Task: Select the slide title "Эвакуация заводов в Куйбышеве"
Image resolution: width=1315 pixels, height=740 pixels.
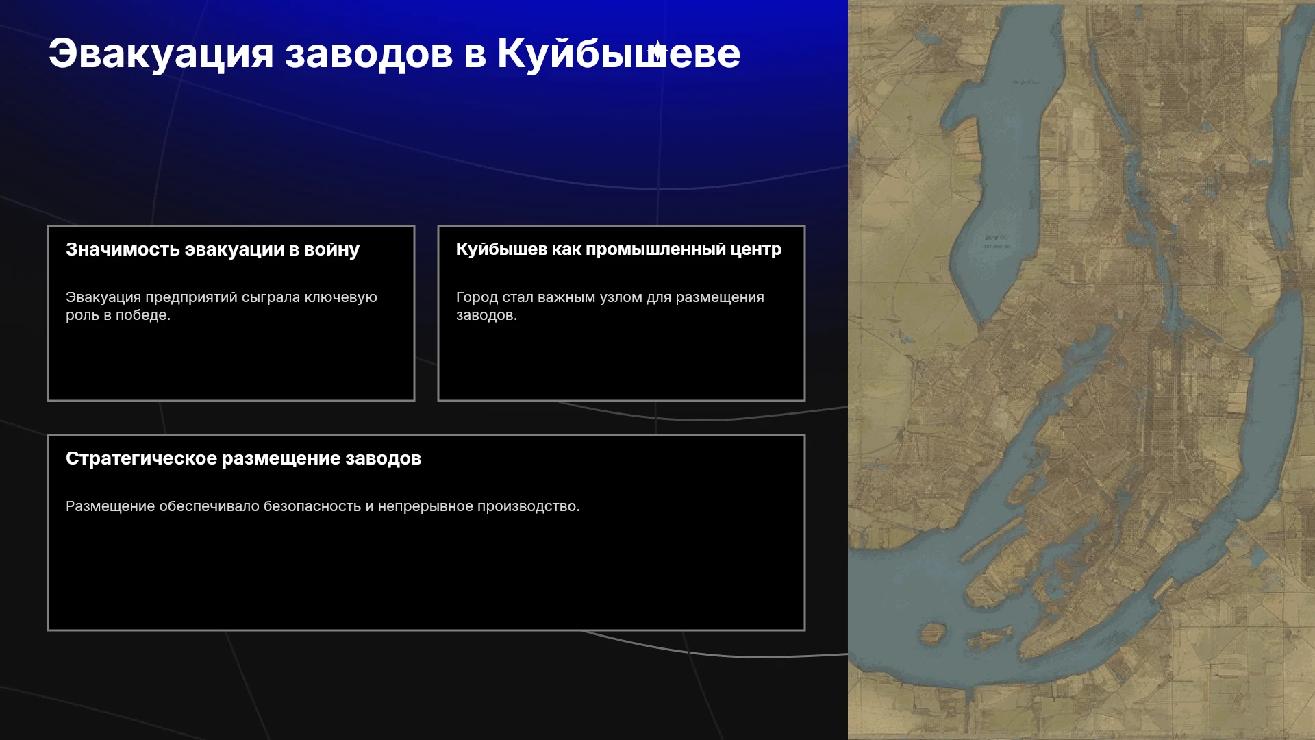Action: coord(394,53)
